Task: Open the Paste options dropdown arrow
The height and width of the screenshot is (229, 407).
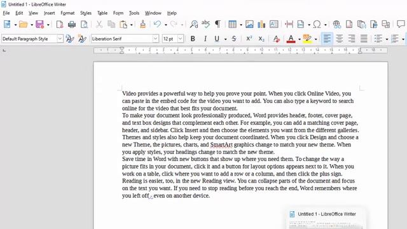Action: (132, 25)
